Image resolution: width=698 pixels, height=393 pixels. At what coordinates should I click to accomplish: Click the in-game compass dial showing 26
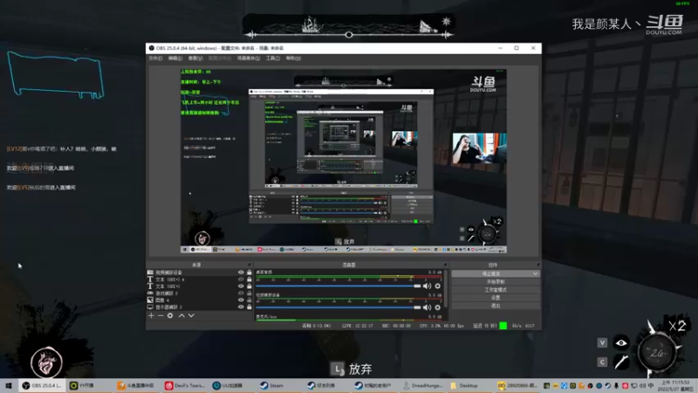click(658, 353)
